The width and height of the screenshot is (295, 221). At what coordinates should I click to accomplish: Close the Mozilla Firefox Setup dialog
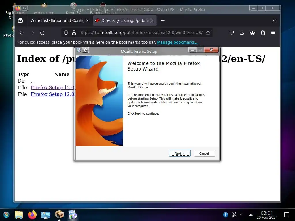tap(211, 50)
